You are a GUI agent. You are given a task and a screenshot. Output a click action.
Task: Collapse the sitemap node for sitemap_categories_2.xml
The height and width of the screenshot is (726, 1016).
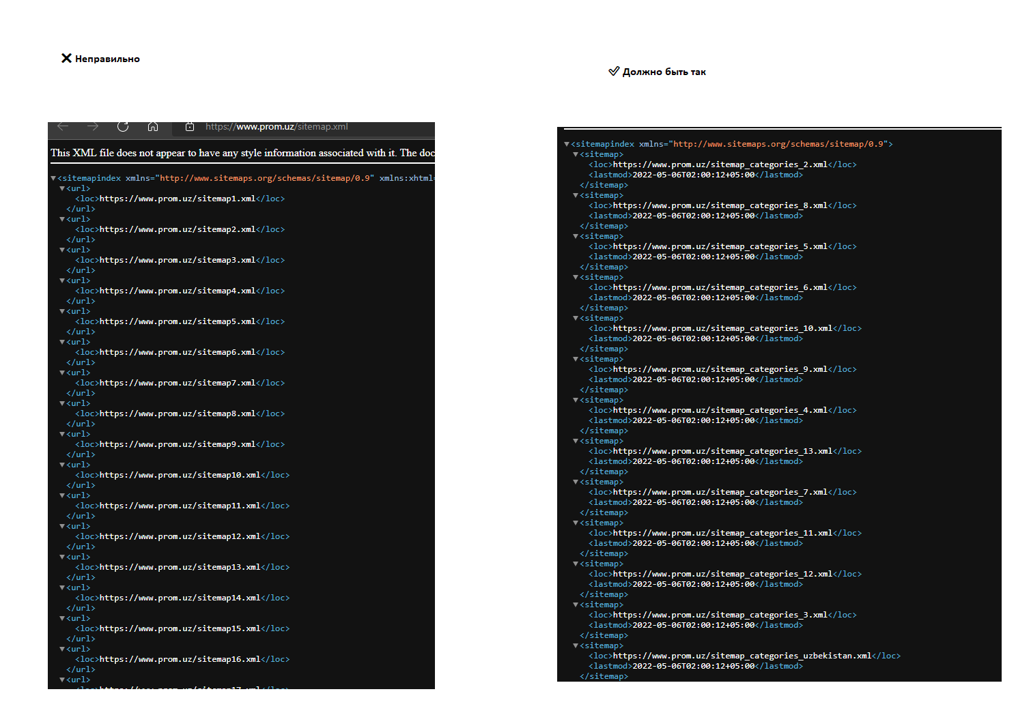(x=576, y=154)
